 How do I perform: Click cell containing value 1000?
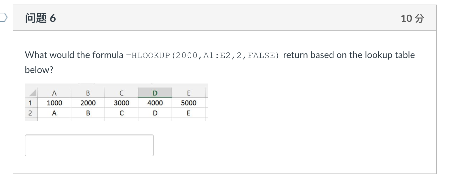point(54,103)
